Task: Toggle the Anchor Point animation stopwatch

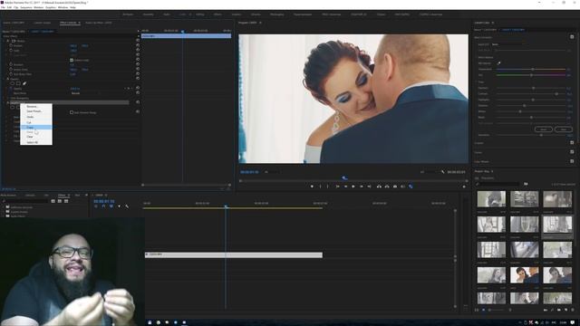Action: [11, 70]
